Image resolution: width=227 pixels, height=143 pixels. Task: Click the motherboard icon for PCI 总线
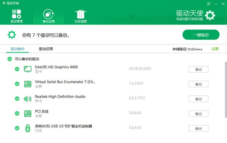28,113
